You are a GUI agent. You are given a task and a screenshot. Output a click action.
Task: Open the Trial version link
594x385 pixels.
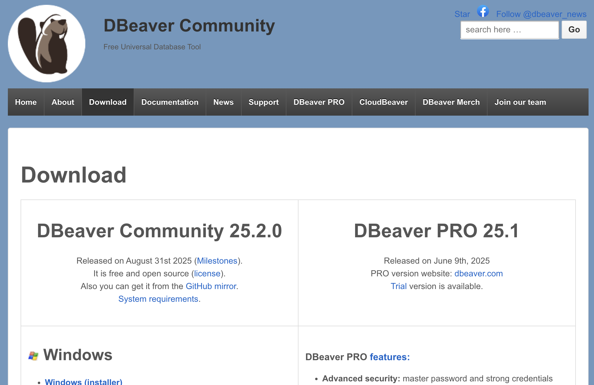pos(399,286)
